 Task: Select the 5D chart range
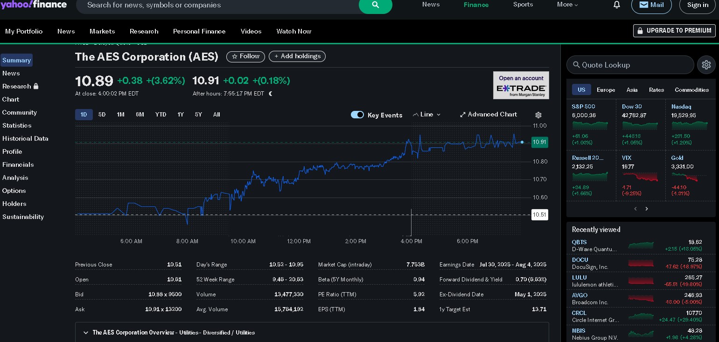[102, 115]
